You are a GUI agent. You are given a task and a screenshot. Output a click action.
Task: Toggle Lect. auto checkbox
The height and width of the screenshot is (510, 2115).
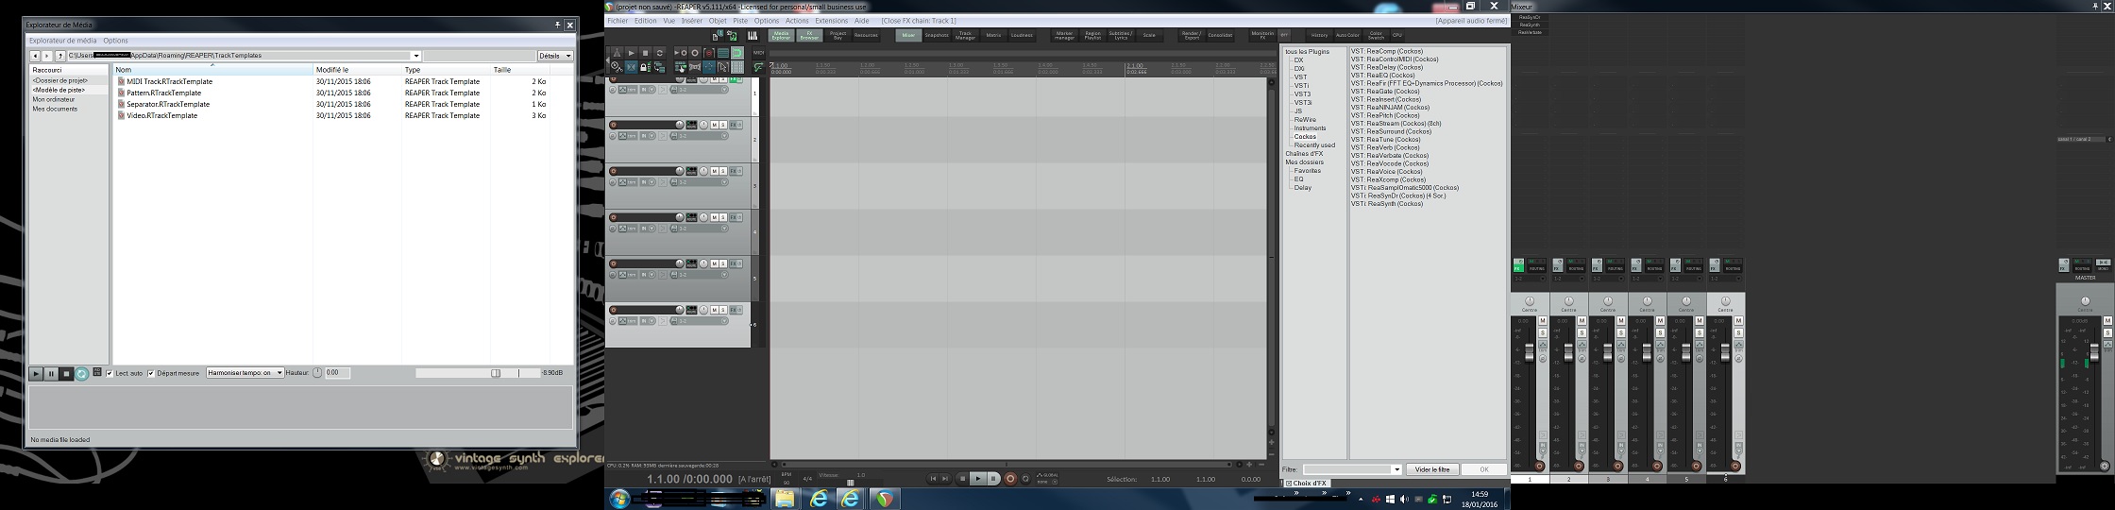110,373
